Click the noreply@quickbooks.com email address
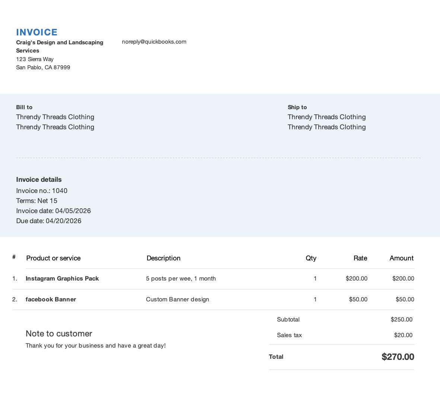Viewport: 440px width, 418px height. (x=154, y=42)
